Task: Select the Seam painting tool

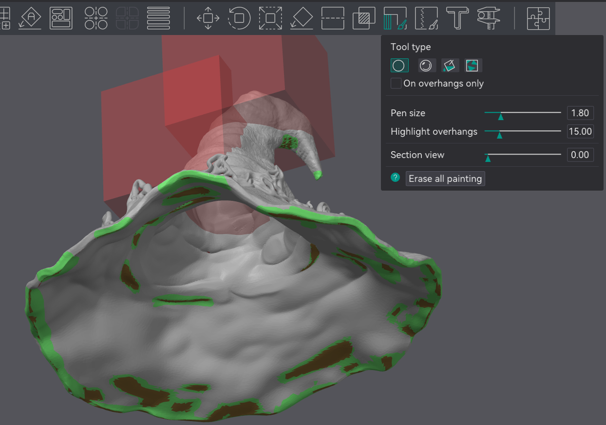Action: click(x=426, y=18)
